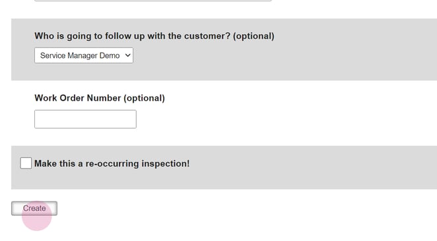Screen dimensions: 437x241
Task: Submit the form with Create
Action: [x=34, y=208]
